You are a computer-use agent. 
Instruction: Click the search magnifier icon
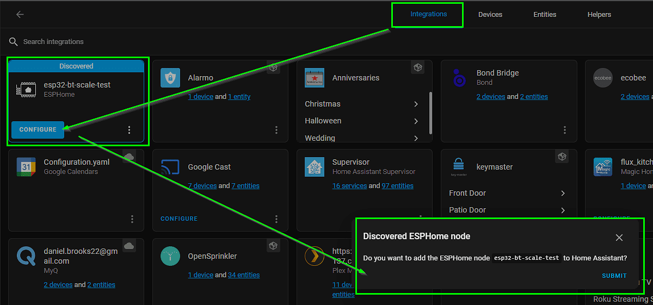click(14, 42)
